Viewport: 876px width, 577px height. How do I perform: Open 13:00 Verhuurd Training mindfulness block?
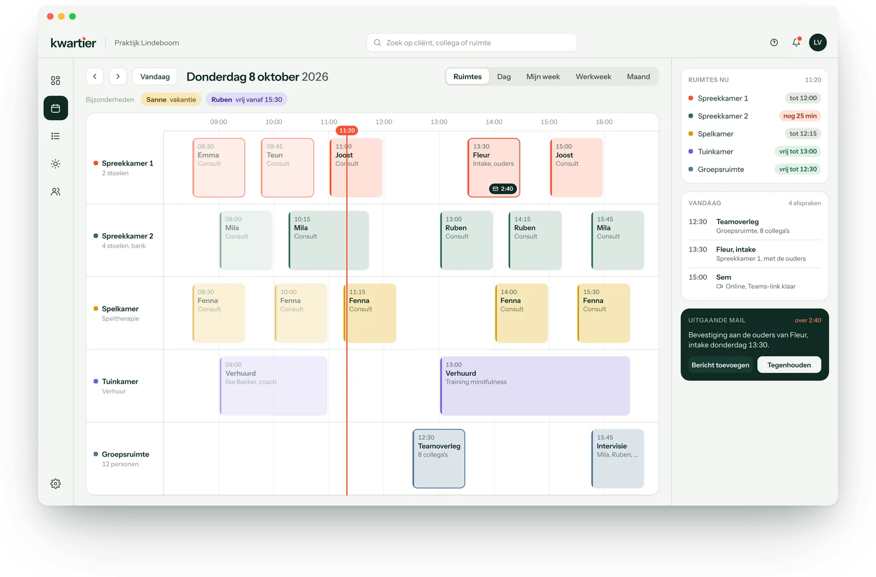(x=535, y=386)
